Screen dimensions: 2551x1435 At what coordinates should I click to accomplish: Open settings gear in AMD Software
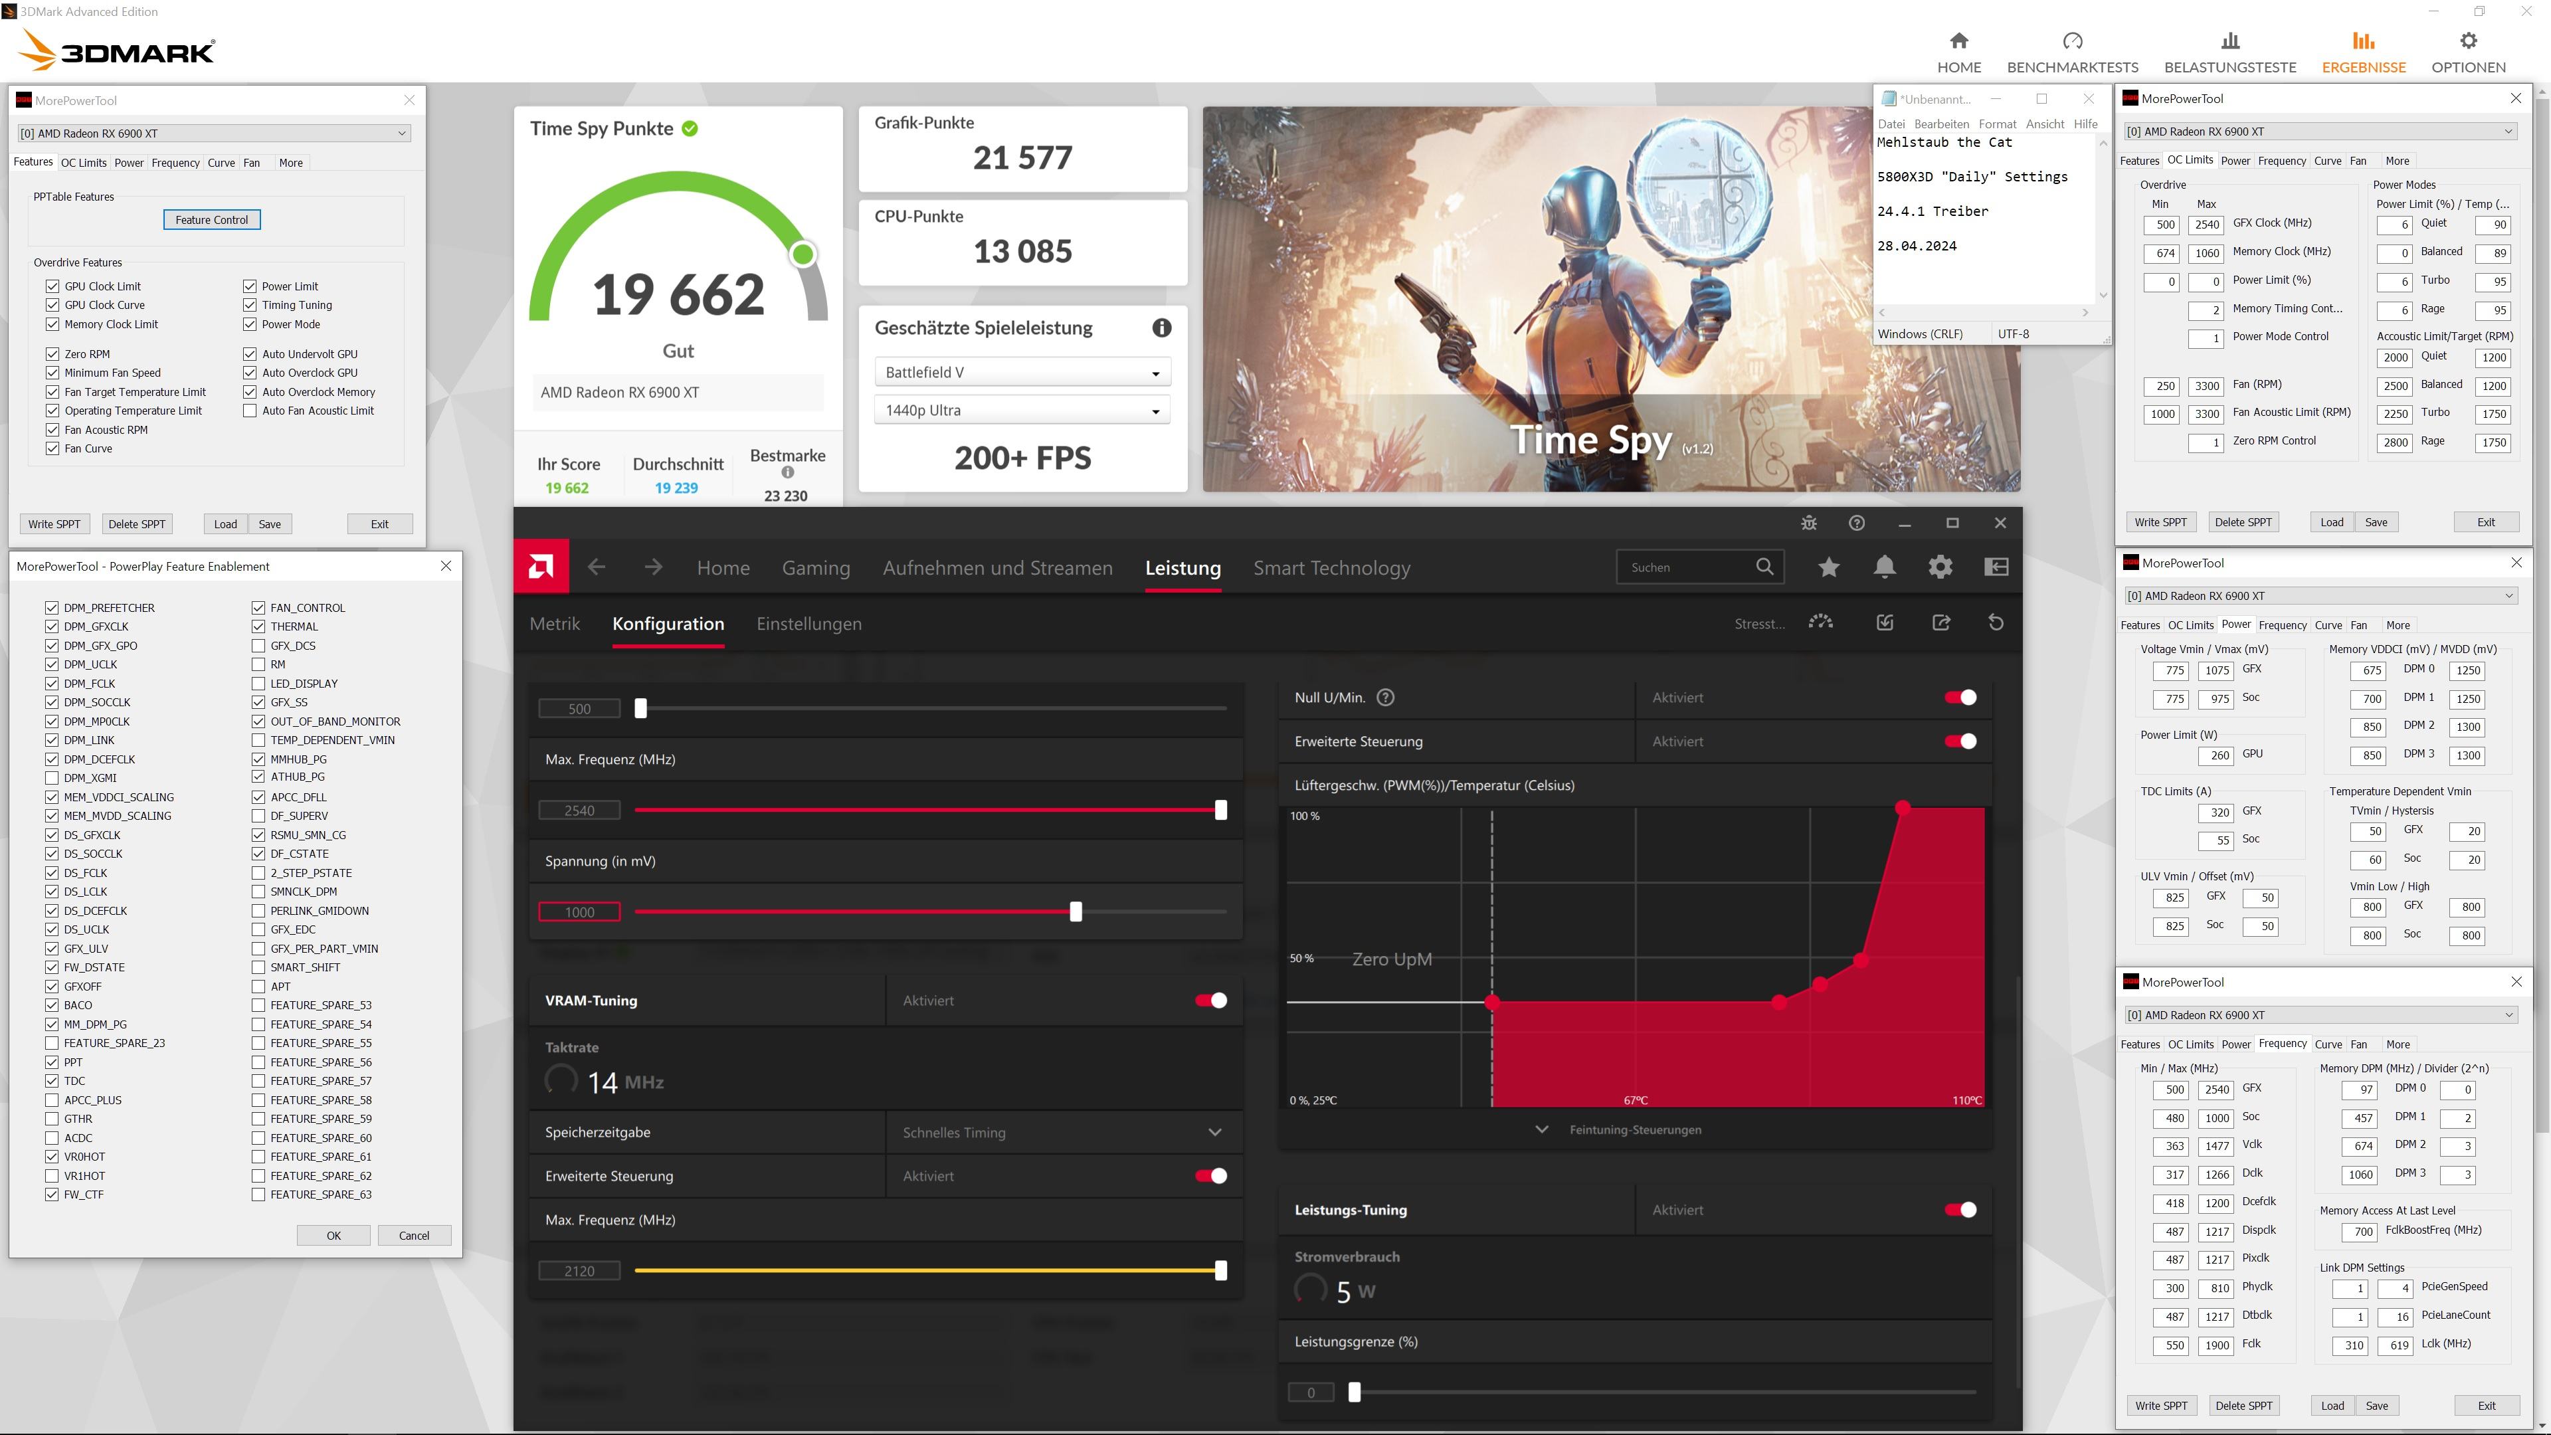(x=1940, y=567)
